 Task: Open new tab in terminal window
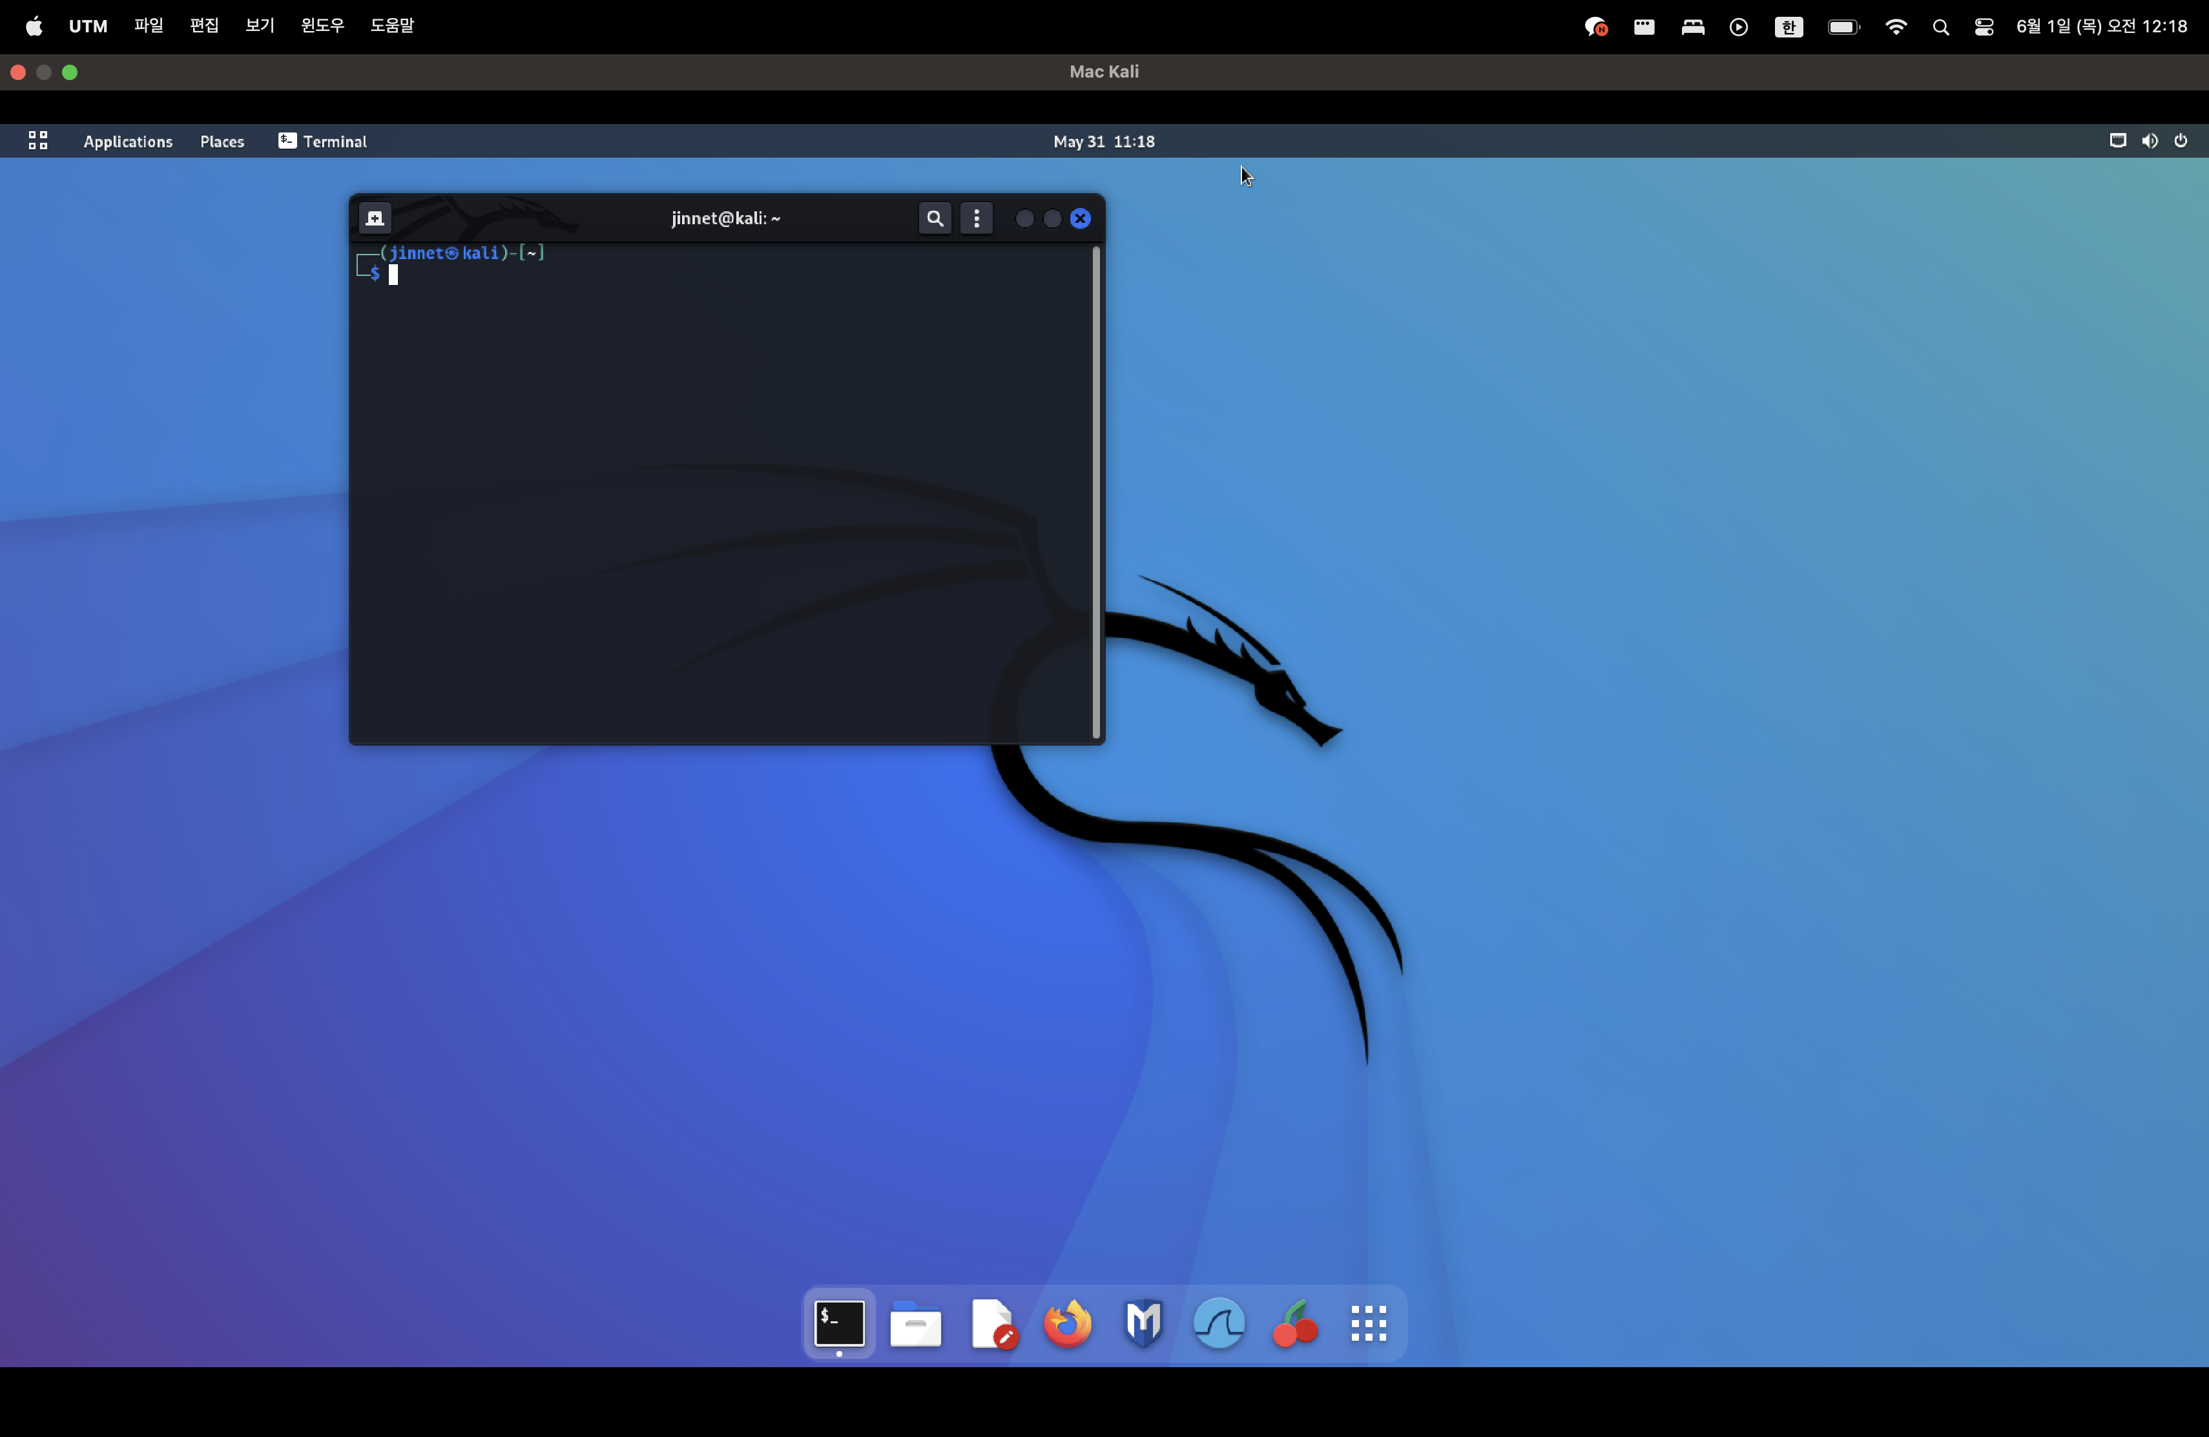click(375, 218)
